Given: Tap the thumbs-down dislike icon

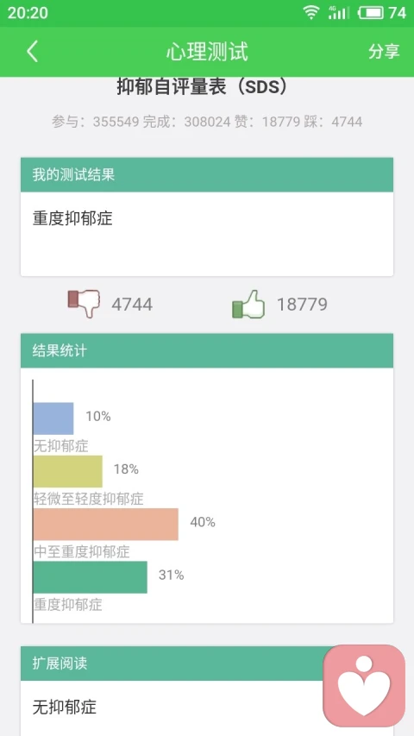Looking at the screenshot, I should (x=84, y=303).
